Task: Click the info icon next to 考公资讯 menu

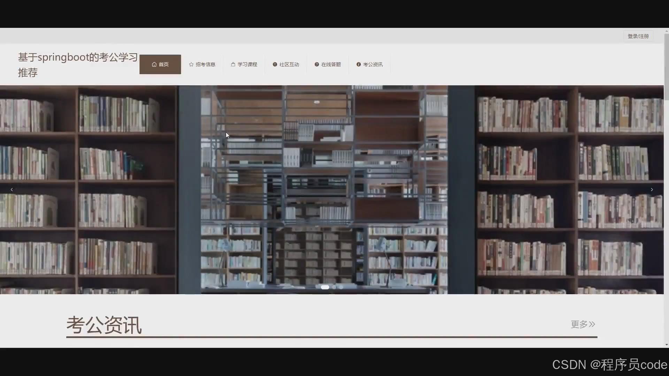Action: click(358, 64)
